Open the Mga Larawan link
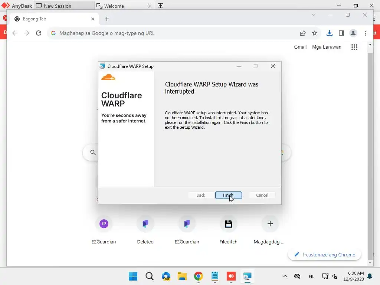The width and height of the screenshot is (380, 285). tap(327, 47)
